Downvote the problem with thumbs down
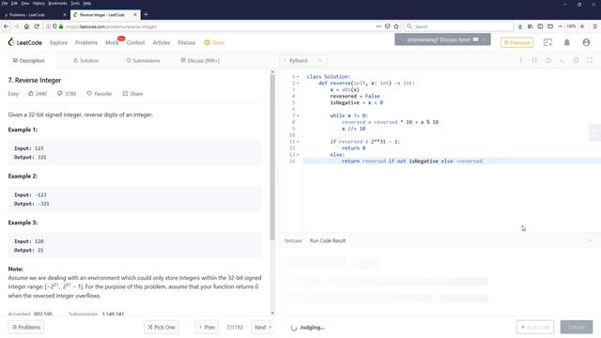 pyautogui.click(x=60, y=94)
